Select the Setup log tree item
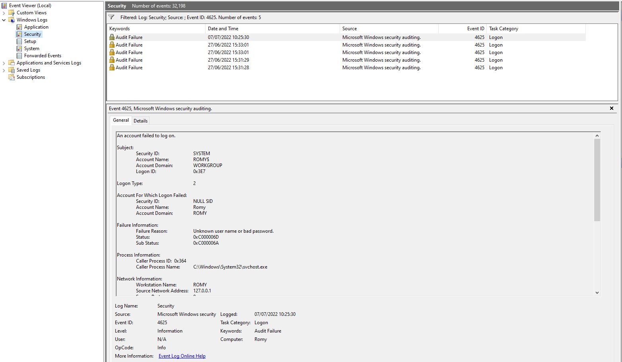The image size is (622, 362). pyautogui.click(x=30, y=41)
